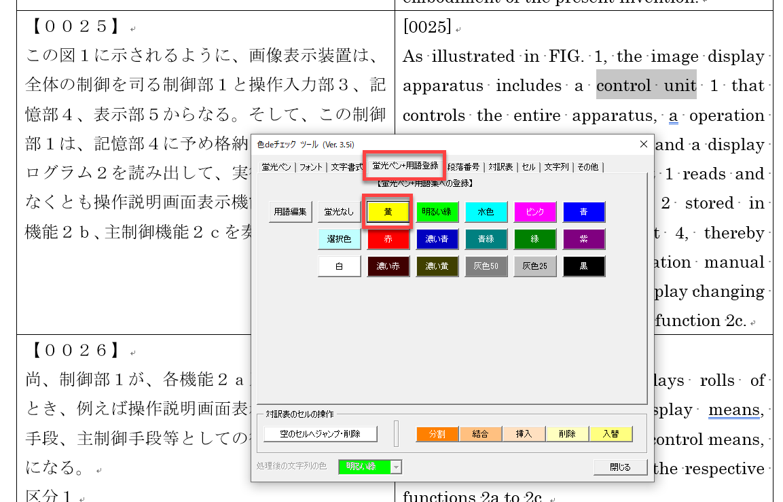
Task: Pick the 赤 red highlight button
Action: tap(388, 239)
